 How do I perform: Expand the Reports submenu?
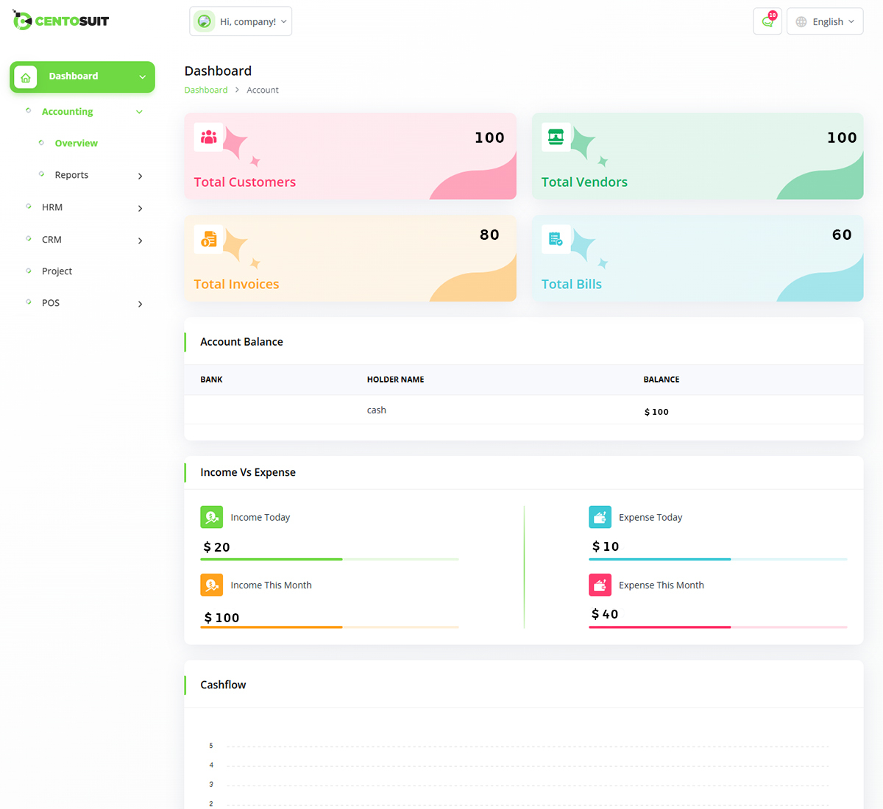click(x=140, y=176)
